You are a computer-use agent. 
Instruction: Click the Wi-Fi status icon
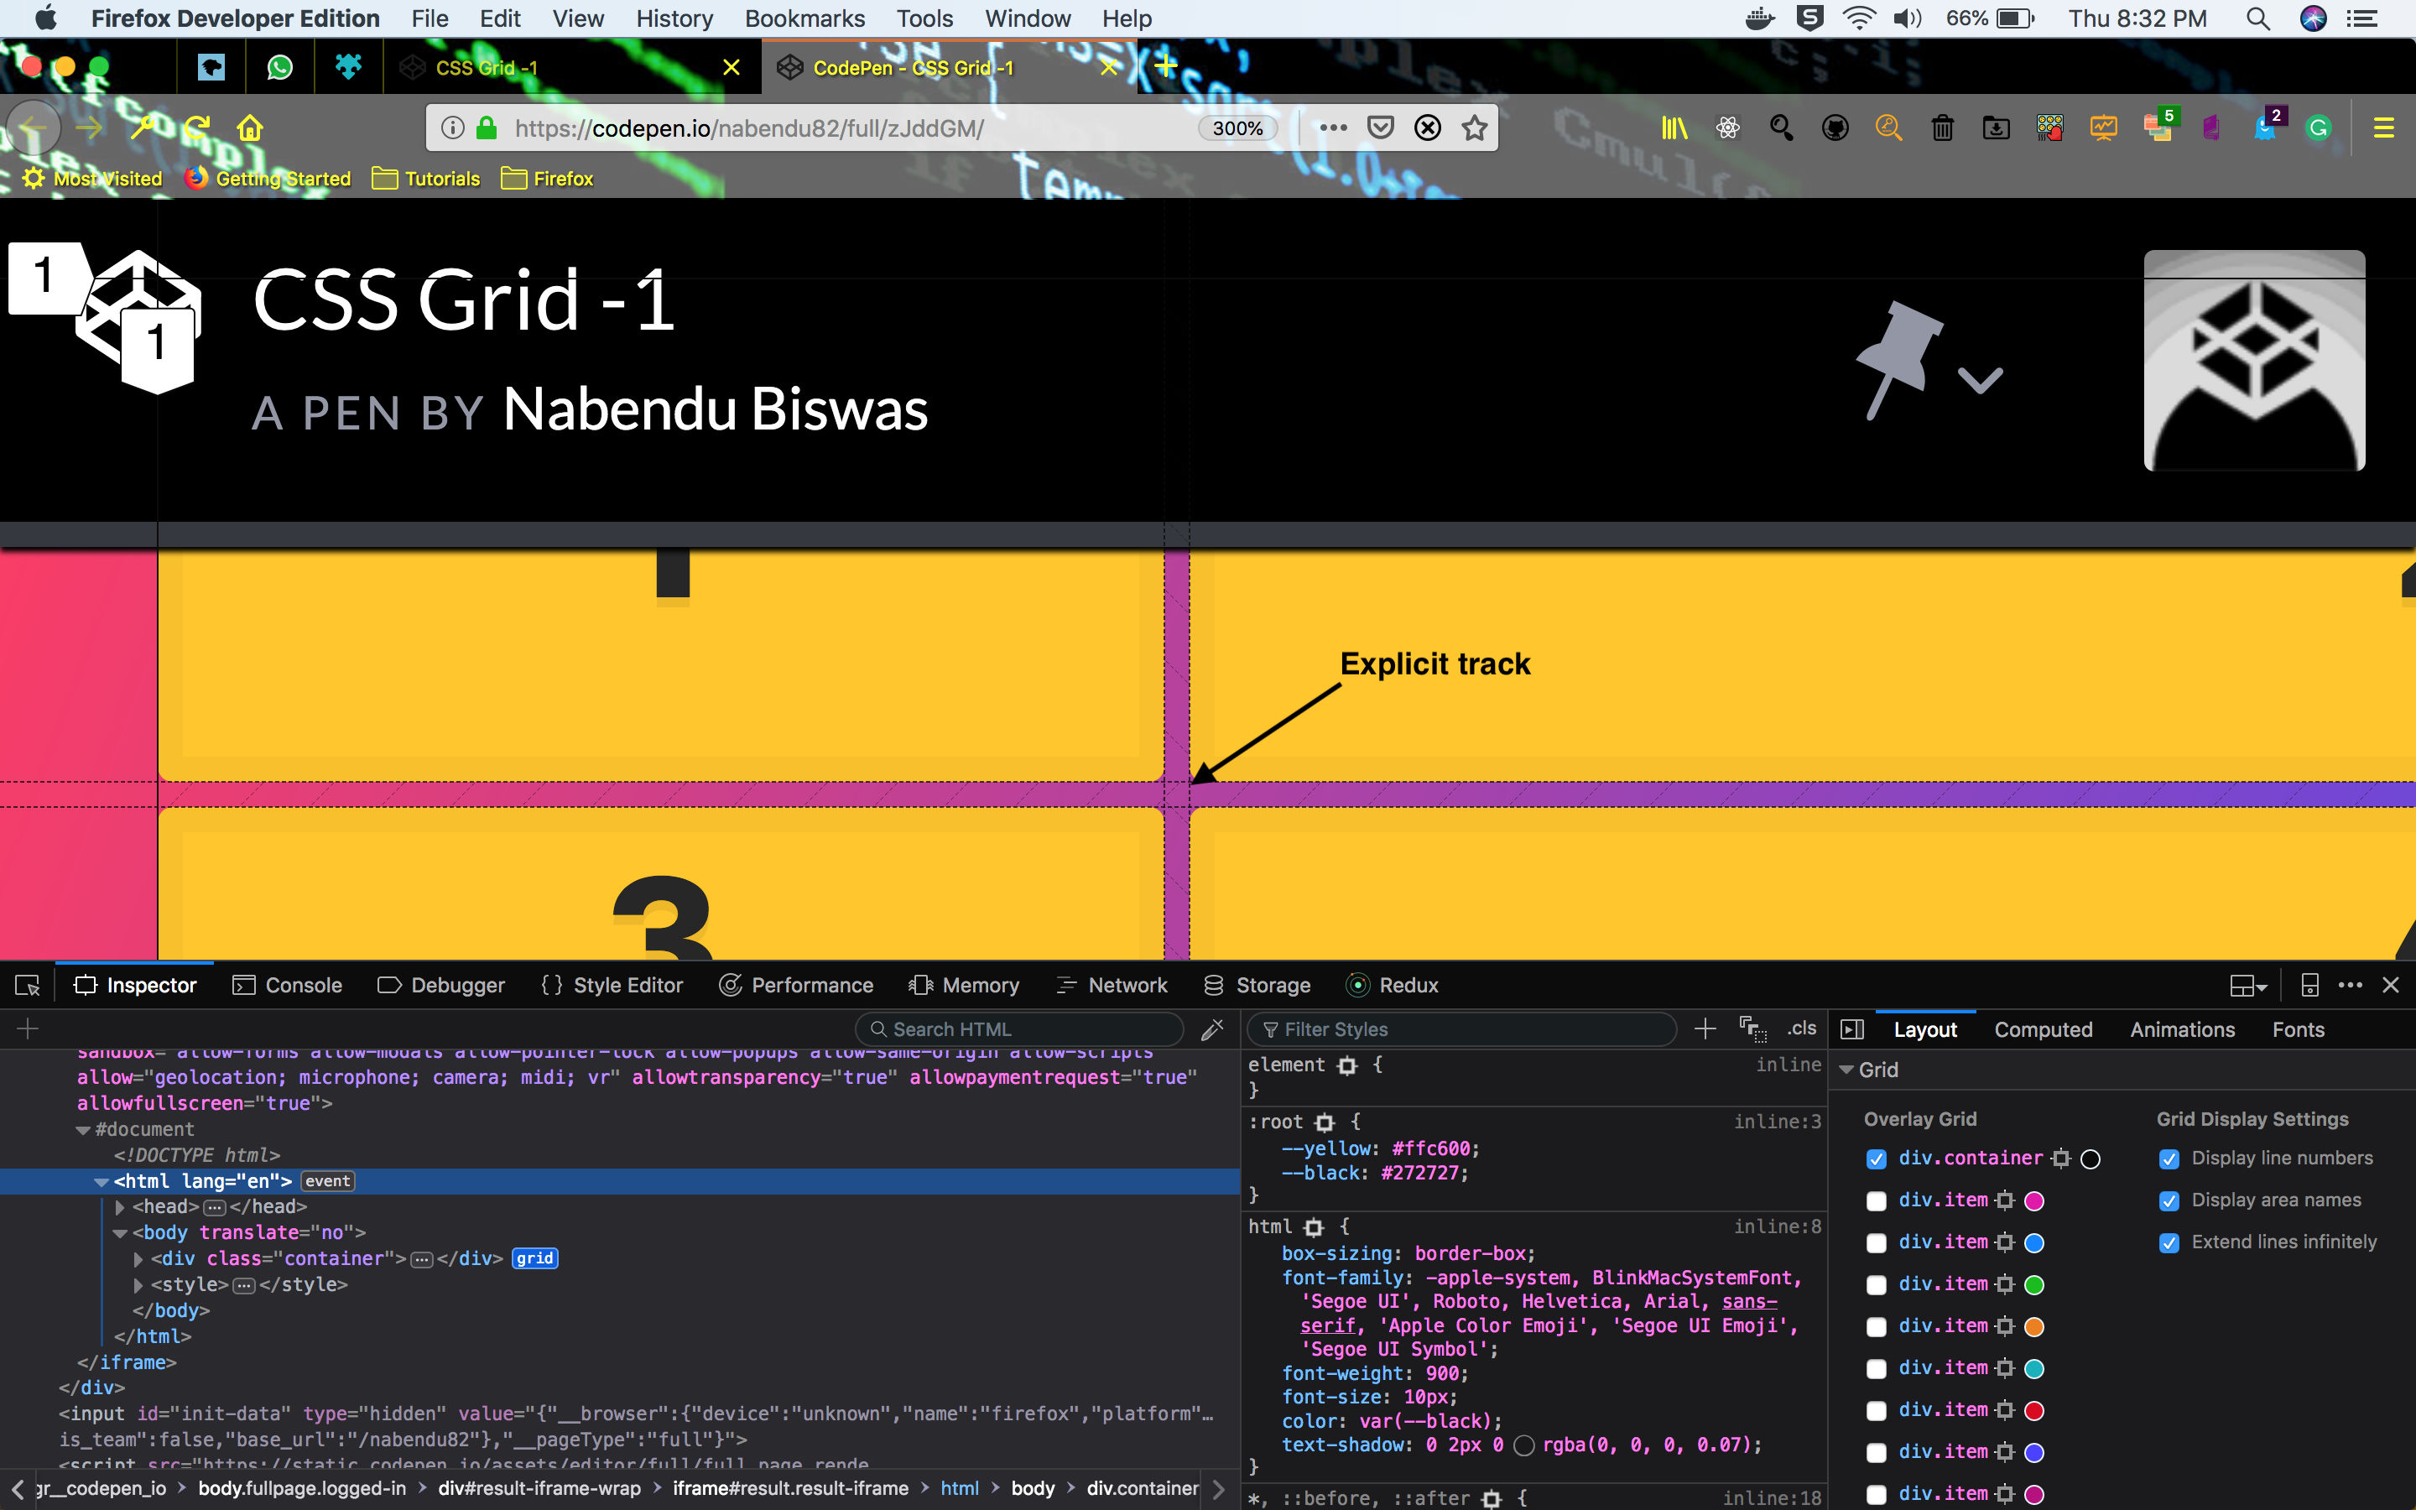coord(1858,18)
